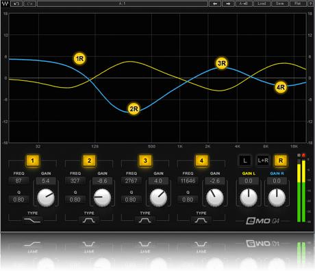The image size is (315, 271).
Task: Switch to L channel view
Action: 244,161
